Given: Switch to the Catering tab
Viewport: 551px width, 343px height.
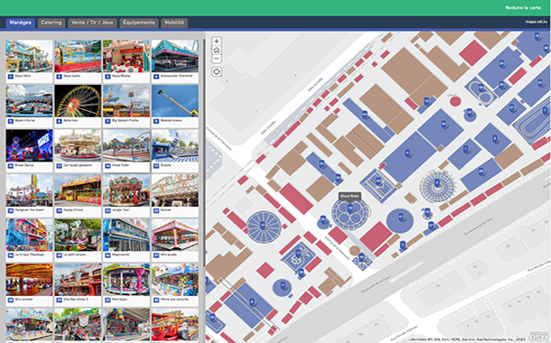Looking at the screenshot, I should 51,23.
